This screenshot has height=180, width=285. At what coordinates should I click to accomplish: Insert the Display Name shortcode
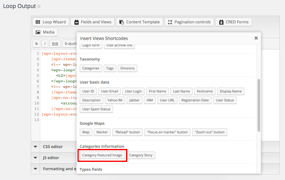[231, 91]
